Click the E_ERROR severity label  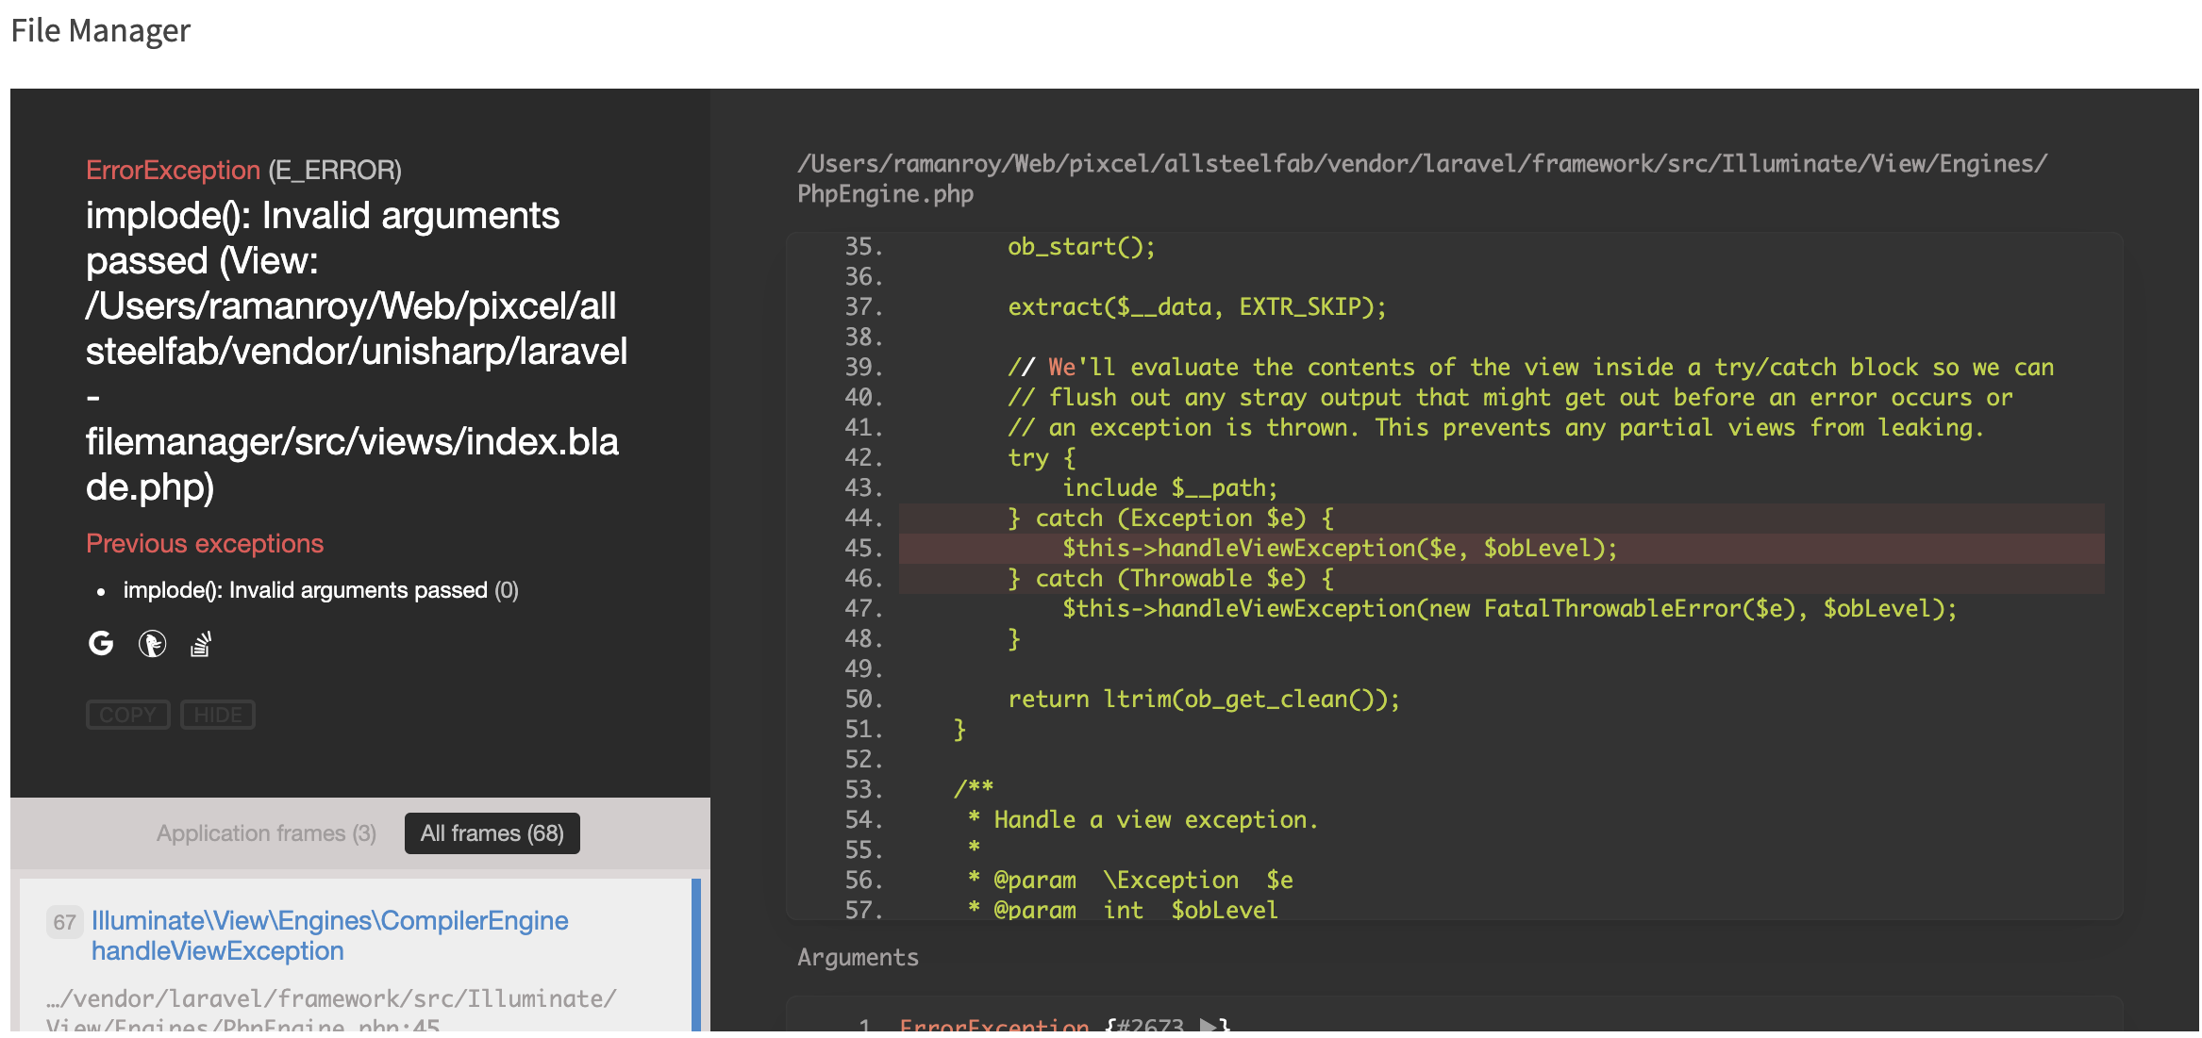[336, 170]
